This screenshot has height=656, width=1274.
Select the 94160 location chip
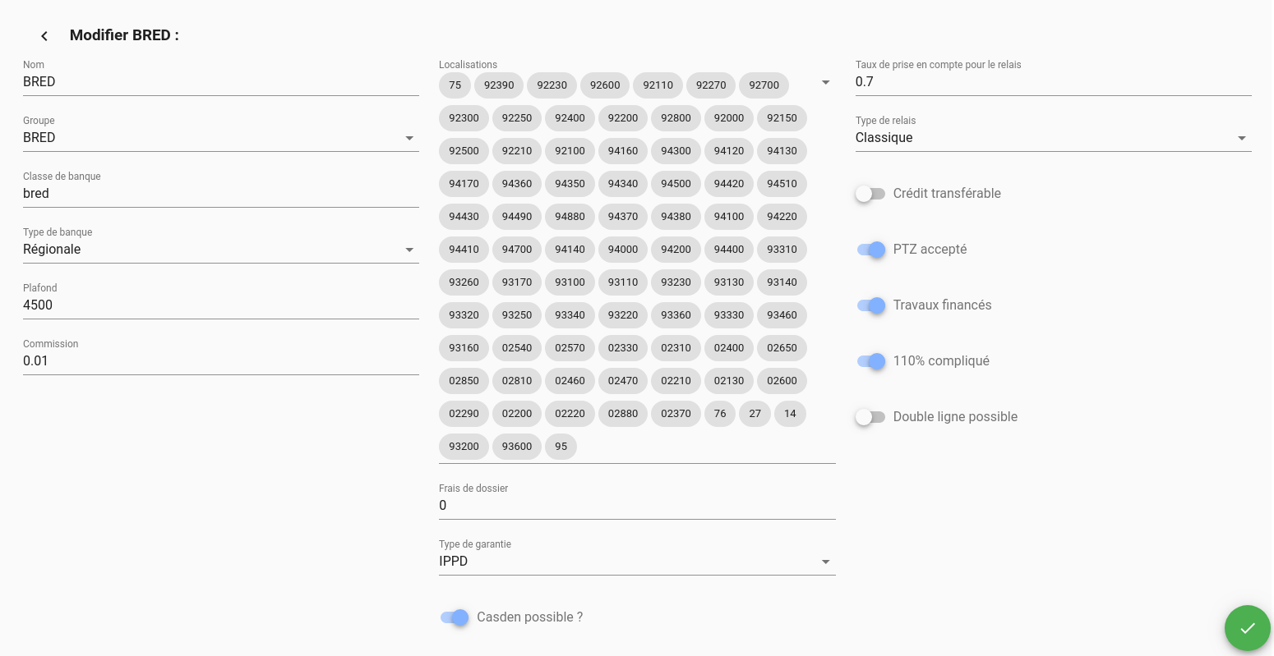point(623,151)
